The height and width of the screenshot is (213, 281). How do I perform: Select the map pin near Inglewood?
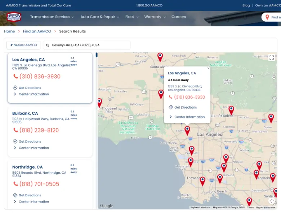coord(192,150)
